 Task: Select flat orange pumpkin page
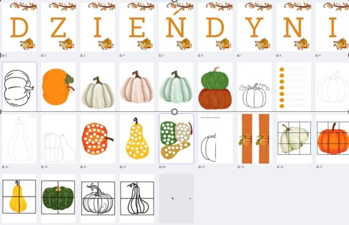(59, 87)
